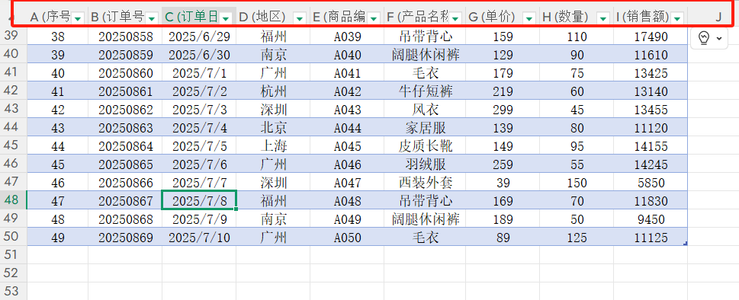The width and height of the screenshot is (739, 300).
Task: Click order number 20250864
Action: click(x=125, y=146)
